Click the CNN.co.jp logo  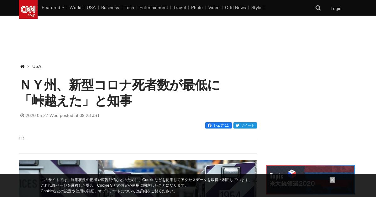click(x=28, y=9)
